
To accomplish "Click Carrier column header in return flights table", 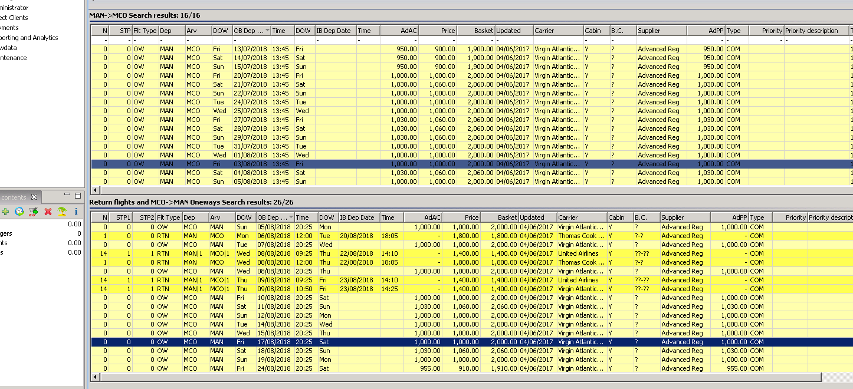I will (582, 217).
